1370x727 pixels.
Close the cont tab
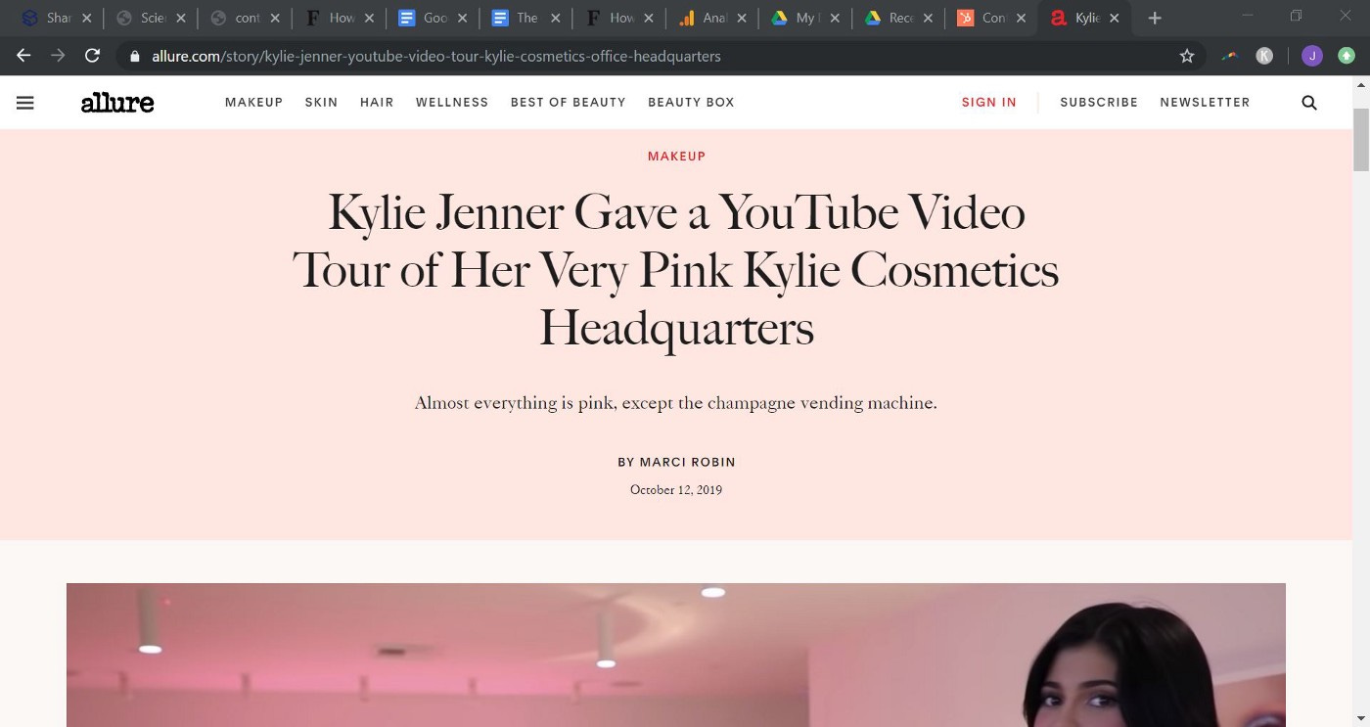274,18
